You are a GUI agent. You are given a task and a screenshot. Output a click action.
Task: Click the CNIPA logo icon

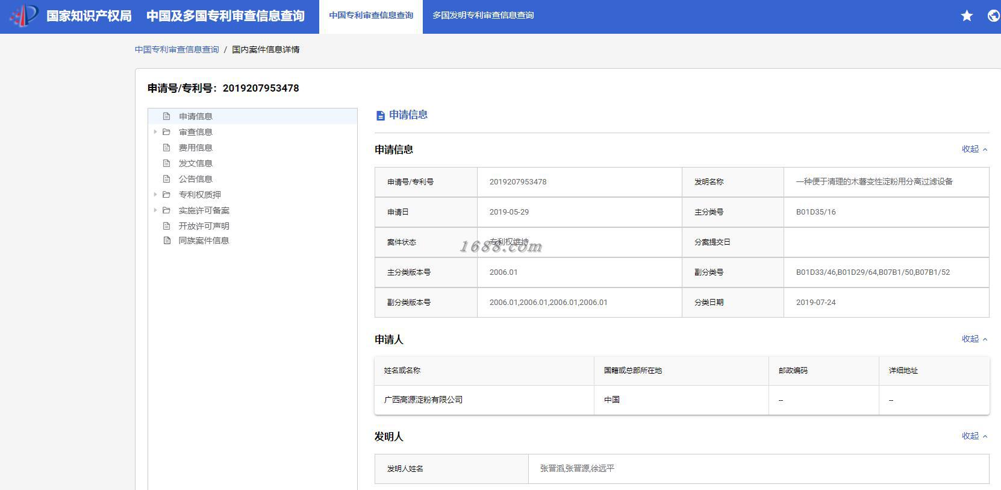coord(24,15)
